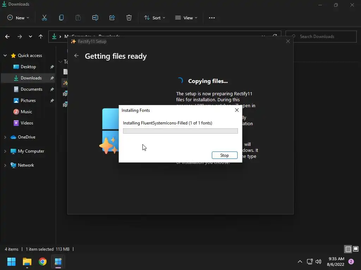Close the Installing Fonts dialog
Image resolution: width=361 pixels, height=270 pixels.
coord(237,110)
